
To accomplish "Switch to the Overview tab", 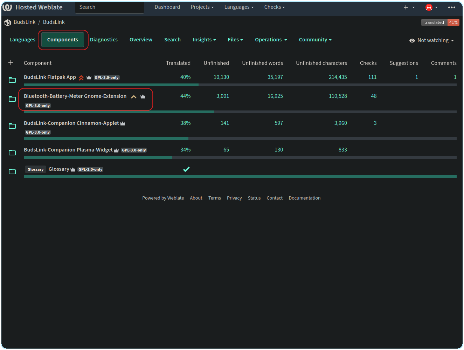I will (x=141, y=40).
